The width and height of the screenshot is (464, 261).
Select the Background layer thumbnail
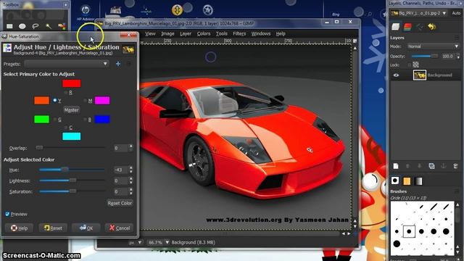419,75
